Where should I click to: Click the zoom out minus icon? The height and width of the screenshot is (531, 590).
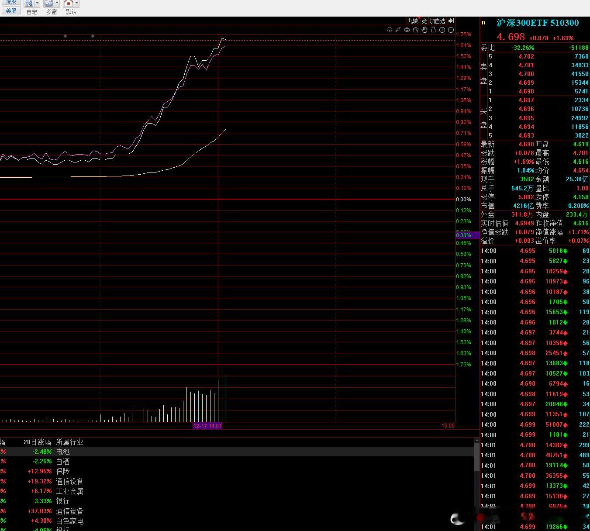pos(451,30)
